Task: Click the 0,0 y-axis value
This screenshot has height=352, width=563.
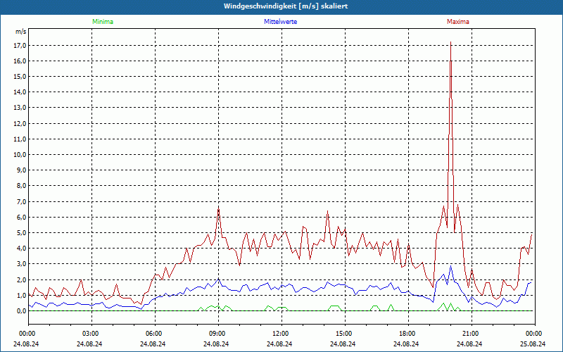Action: [22, 311]
